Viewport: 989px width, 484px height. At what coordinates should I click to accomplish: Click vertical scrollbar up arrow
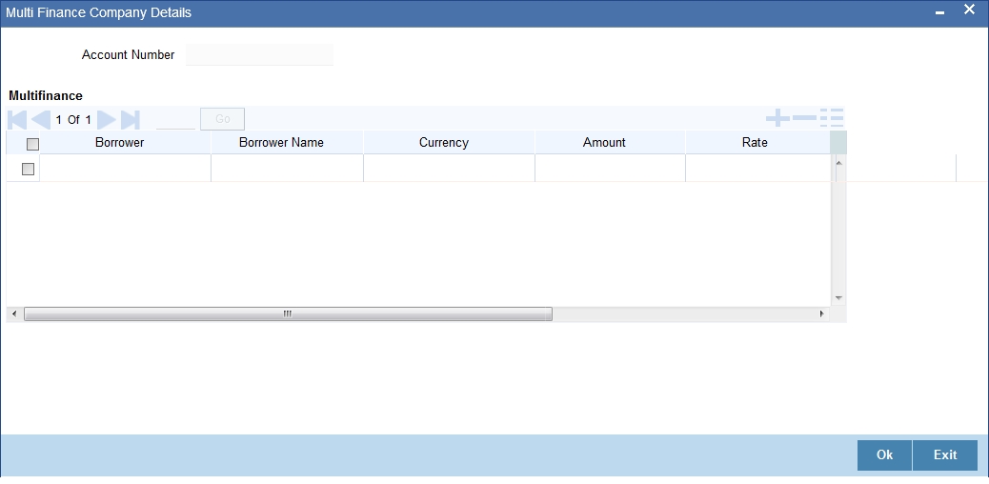[x=838, y=163]
